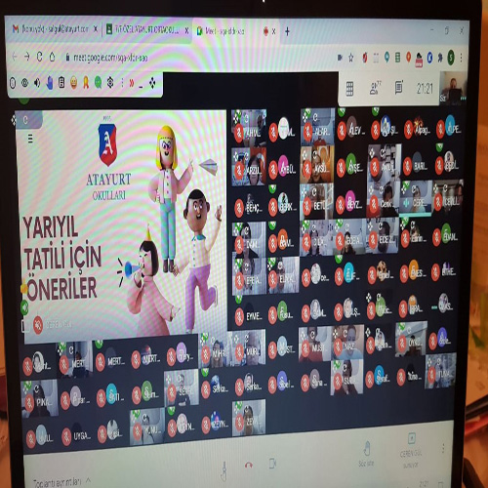
Task: Click the red double-arrow collapse icon
Action: pyautogui.click(x=132, y=83)
